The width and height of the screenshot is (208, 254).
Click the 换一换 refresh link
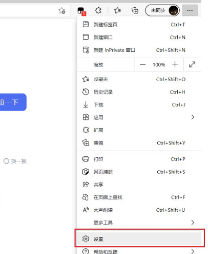[x=15, y=161]
